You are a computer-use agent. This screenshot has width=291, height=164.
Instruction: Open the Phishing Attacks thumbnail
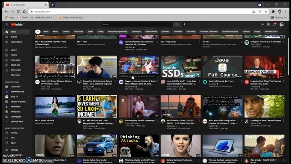tap(139, 146)
